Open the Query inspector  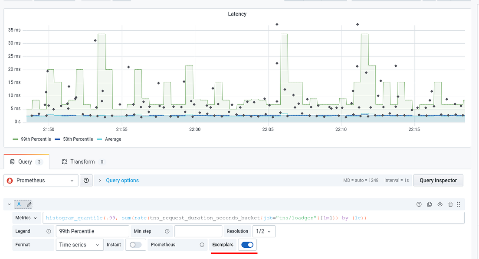pos(438,180)
